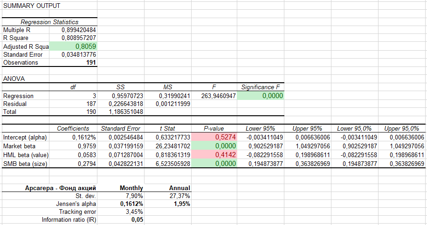Select the Total df value 190
The height and width of the screenshot is (225, 427).
[x=91, y=112]
